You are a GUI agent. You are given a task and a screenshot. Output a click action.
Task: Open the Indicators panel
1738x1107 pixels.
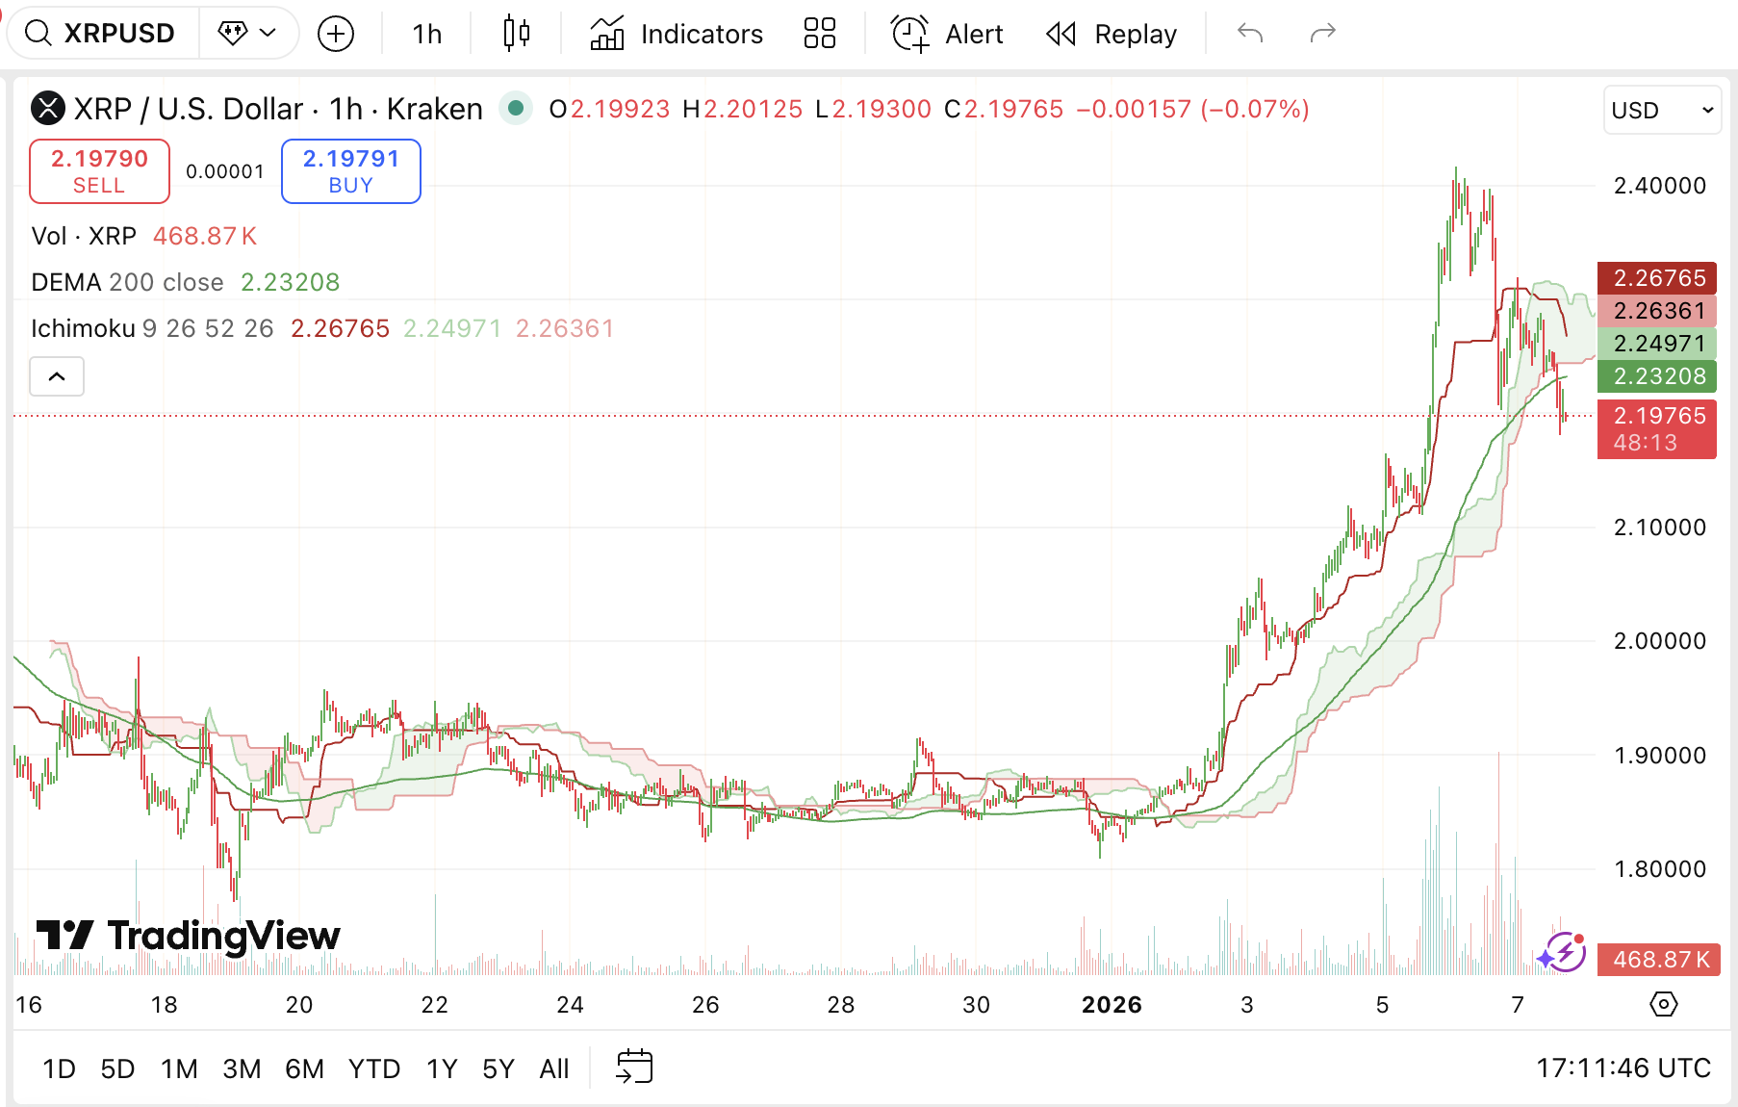[677, 34]
